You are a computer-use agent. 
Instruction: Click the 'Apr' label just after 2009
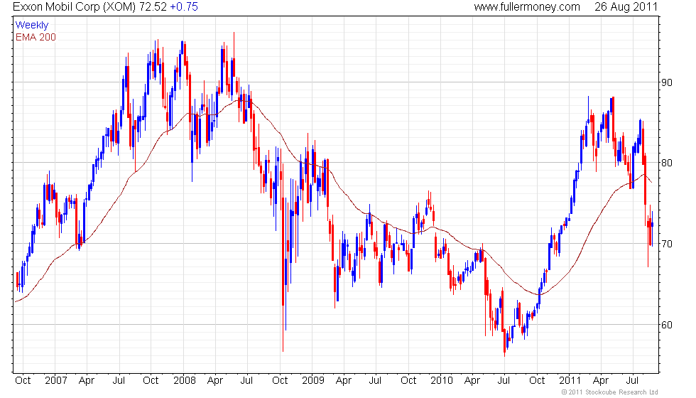pos(344,381)
